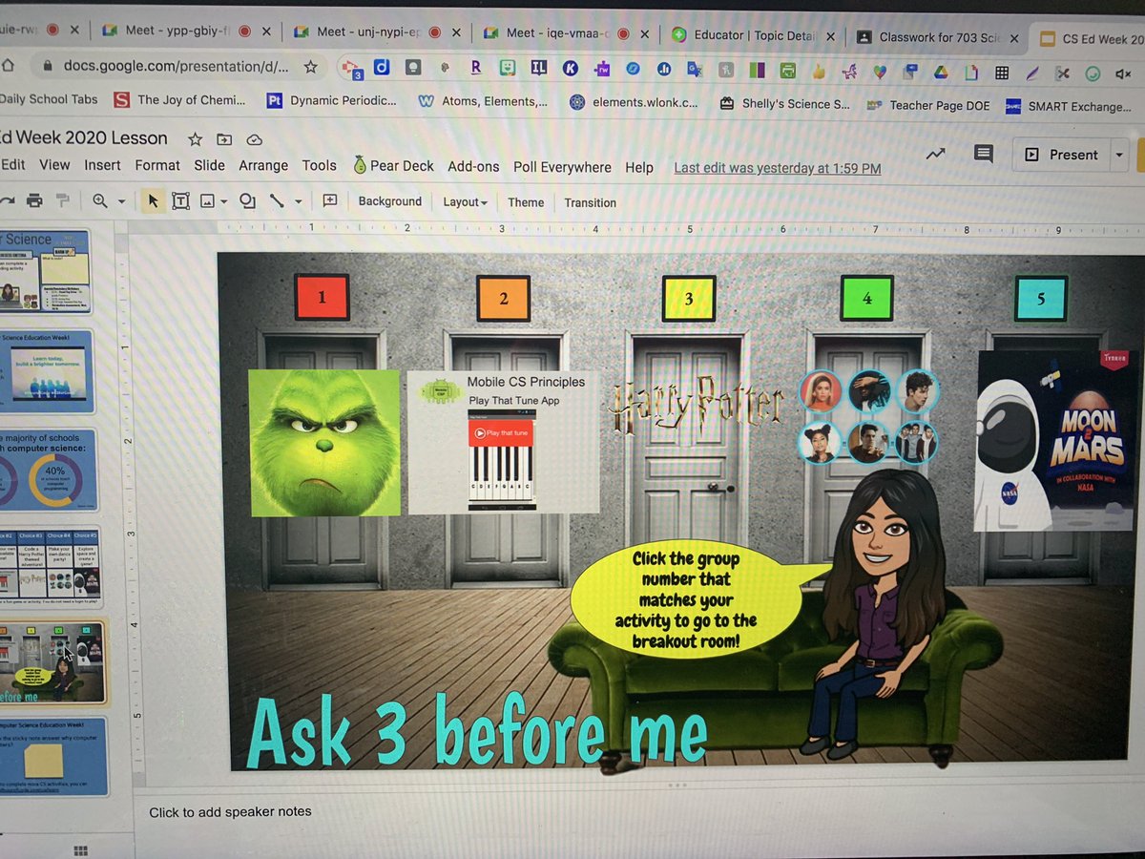Use the Paint format tool

pos(61,201)
